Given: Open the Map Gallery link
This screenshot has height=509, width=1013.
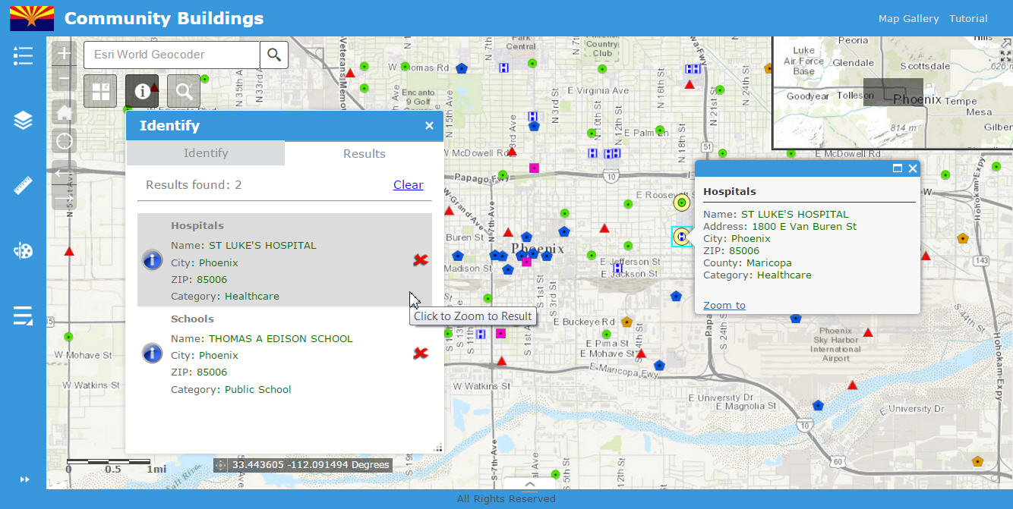Looking at the screenshot, I should point(908,18).
